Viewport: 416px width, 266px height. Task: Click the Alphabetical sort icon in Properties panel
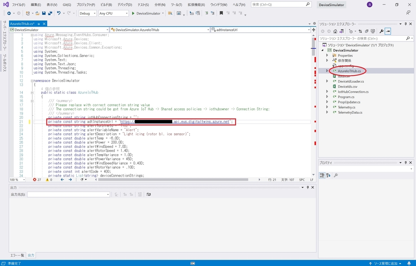pyautogui.click(x=328, y=175)
